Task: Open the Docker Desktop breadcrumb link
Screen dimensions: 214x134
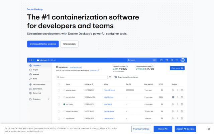Action: tap(35, 9)
